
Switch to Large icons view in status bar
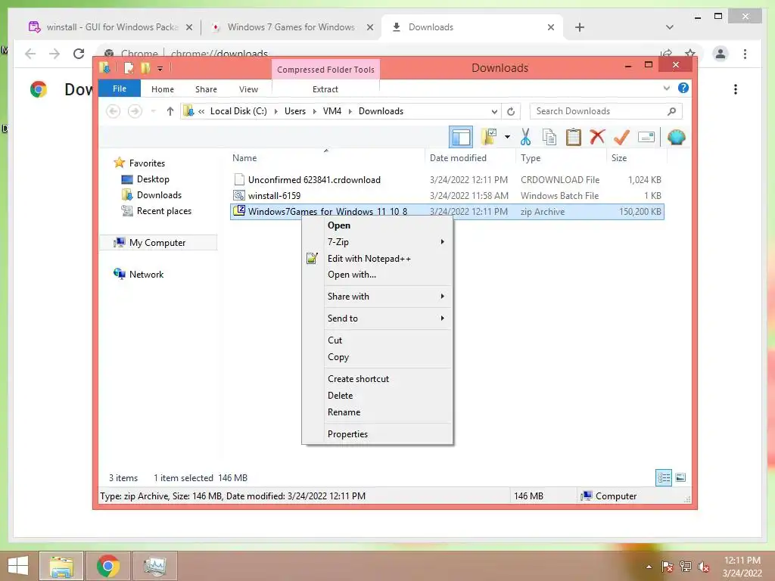click(x=680, y=478)
